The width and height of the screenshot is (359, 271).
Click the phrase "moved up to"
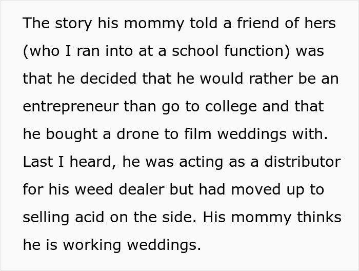(x=277, y=190)
